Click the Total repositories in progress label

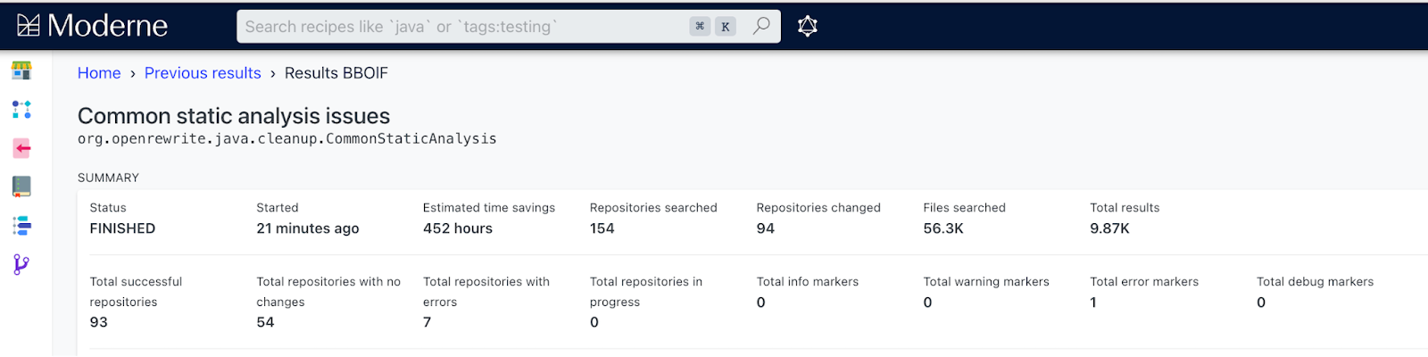point(646,291)
